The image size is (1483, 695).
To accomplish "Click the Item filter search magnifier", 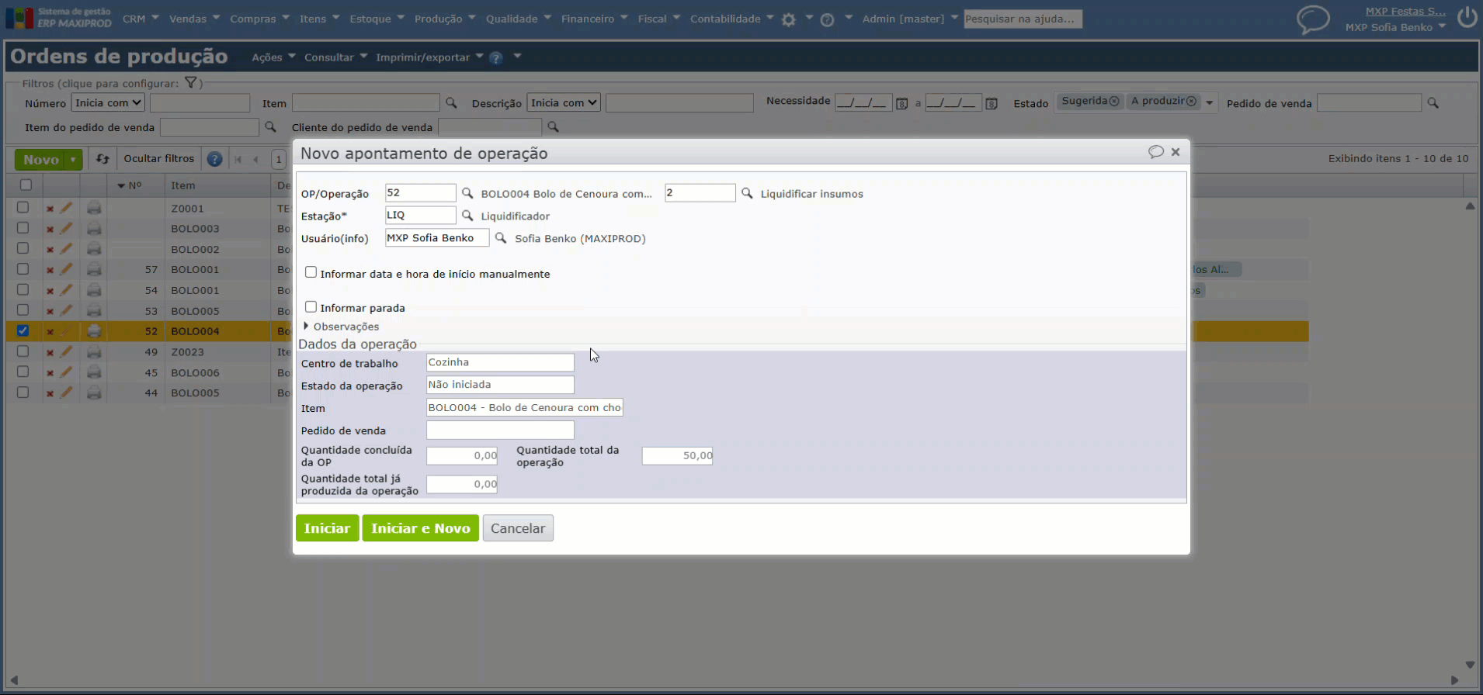I will click(451, 103).
